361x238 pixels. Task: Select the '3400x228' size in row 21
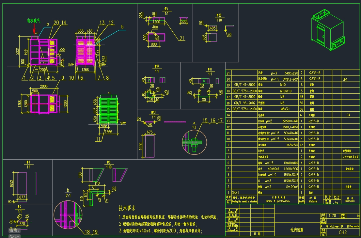point(291,73)
